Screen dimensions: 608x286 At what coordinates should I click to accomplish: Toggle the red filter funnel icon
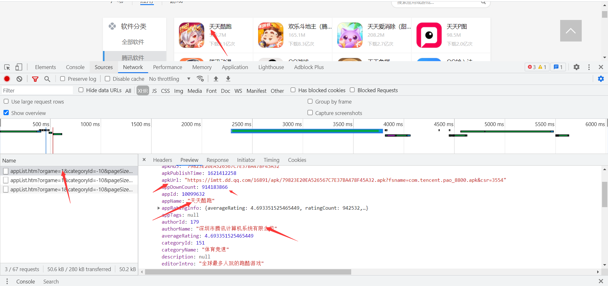pyautogui.click(x=35, y=79)
